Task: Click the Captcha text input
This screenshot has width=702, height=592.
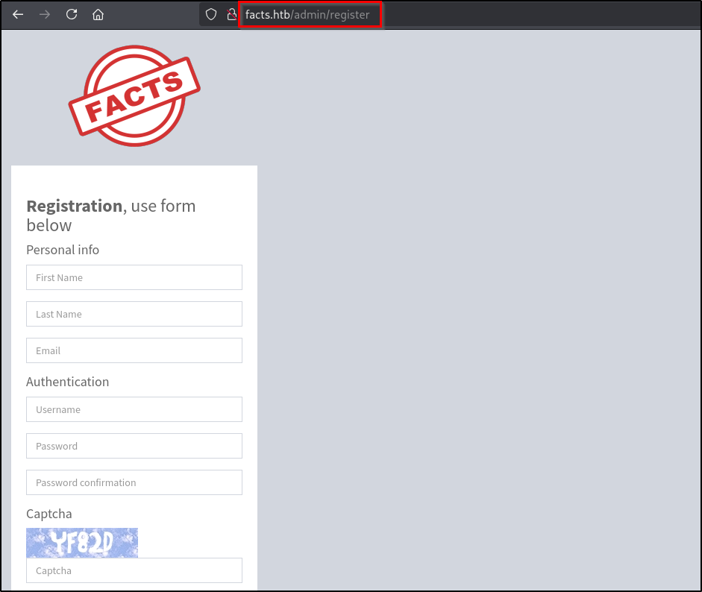Action: click(x=134, y=570)
